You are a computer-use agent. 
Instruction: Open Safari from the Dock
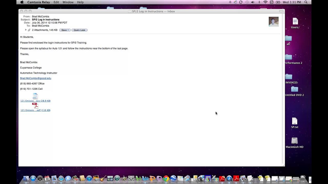[x=61, y=178]
